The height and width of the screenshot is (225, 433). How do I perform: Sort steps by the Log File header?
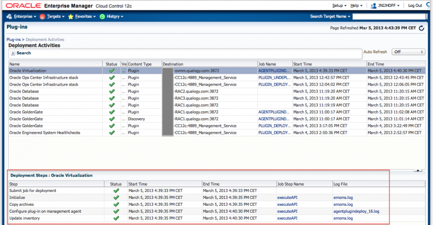point(379,184)
